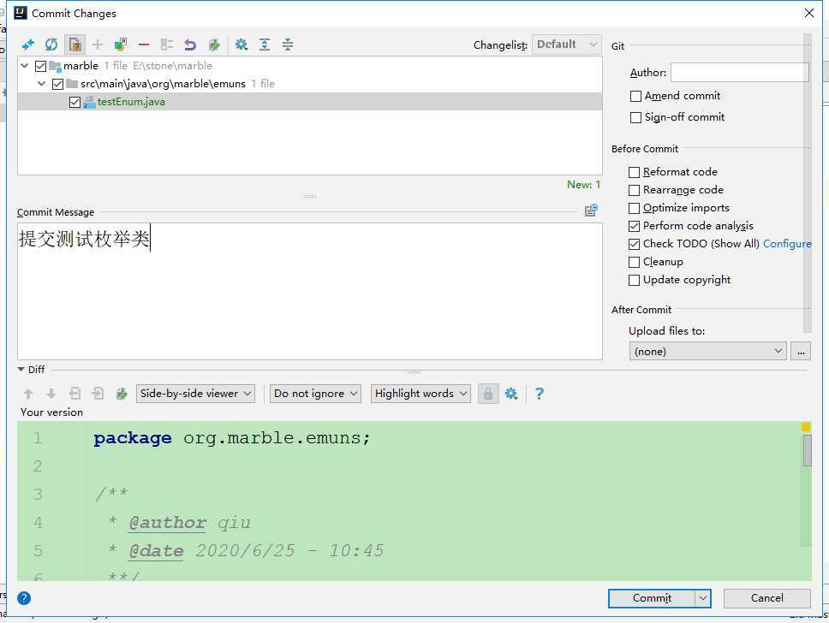829x623 pixels.
Task: Click the Collapse All icon
Action: [x=288, y=44]
